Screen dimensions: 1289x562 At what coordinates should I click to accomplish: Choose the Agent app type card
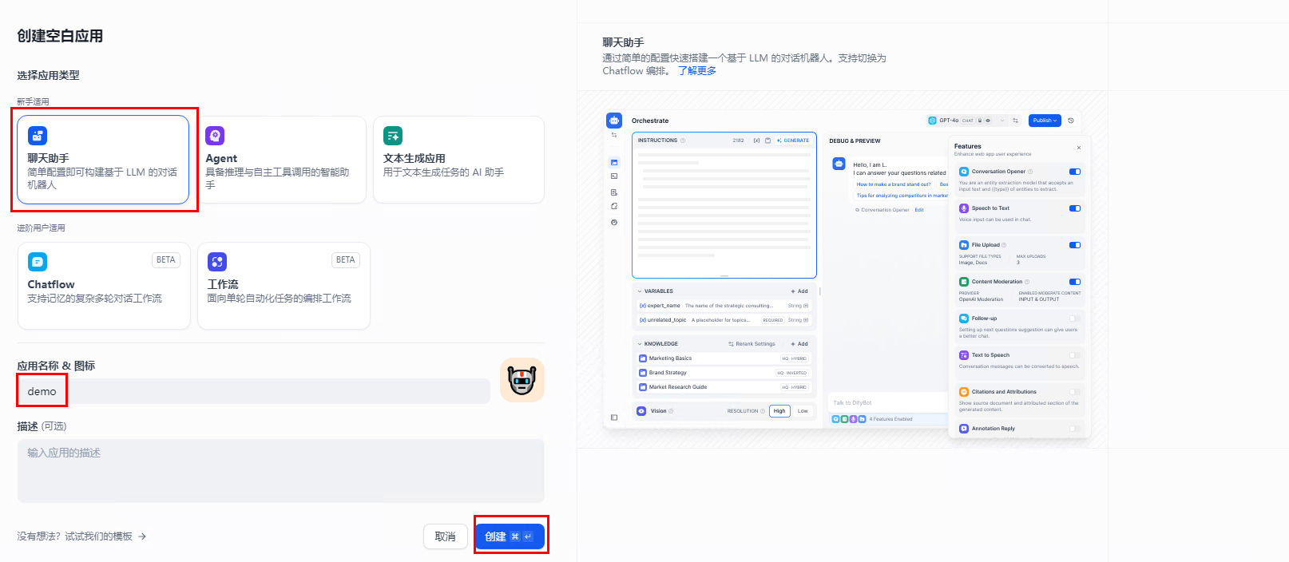pyautogui.click(x=281, y=160)
